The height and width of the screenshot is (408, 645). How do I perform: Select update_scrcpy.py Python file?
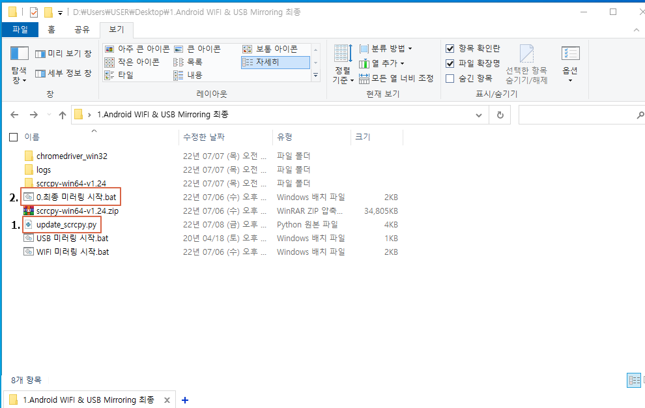coord(66,224)
